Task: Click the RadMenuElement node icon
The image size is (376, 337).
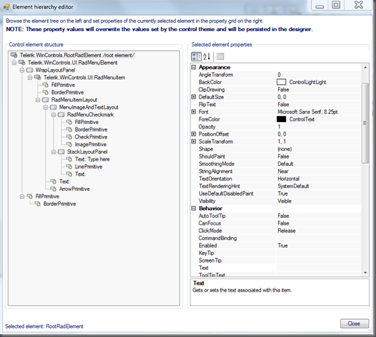Action: click(x=22, y=63)
